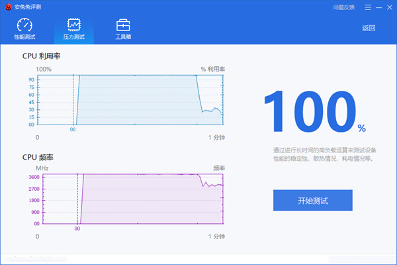This screenshot has height=265, width=397.
Task: Click the 00 marker under the utilization chart
Action: click(x=73, y=130)
